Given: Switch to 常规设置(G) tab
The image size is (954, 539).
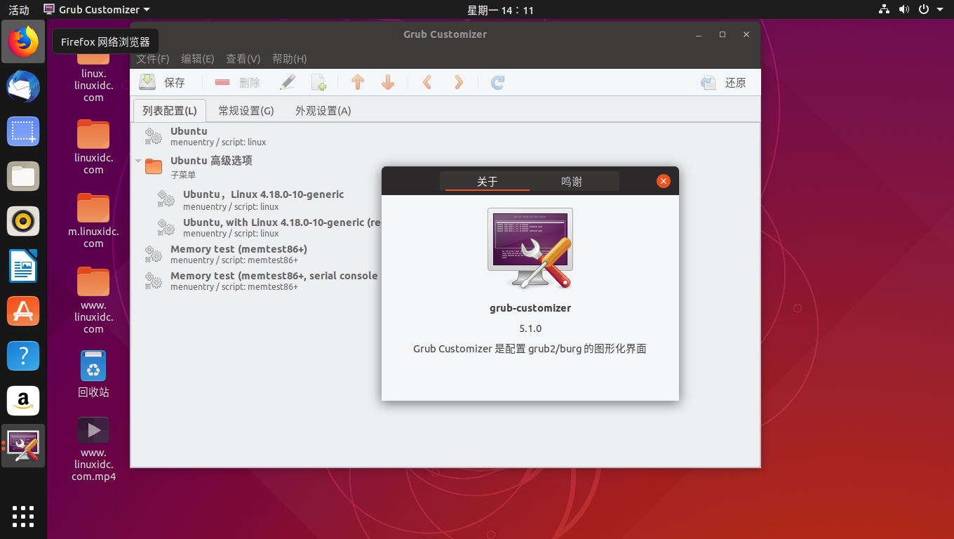Looking at the screenshot, I should point(246,110).
